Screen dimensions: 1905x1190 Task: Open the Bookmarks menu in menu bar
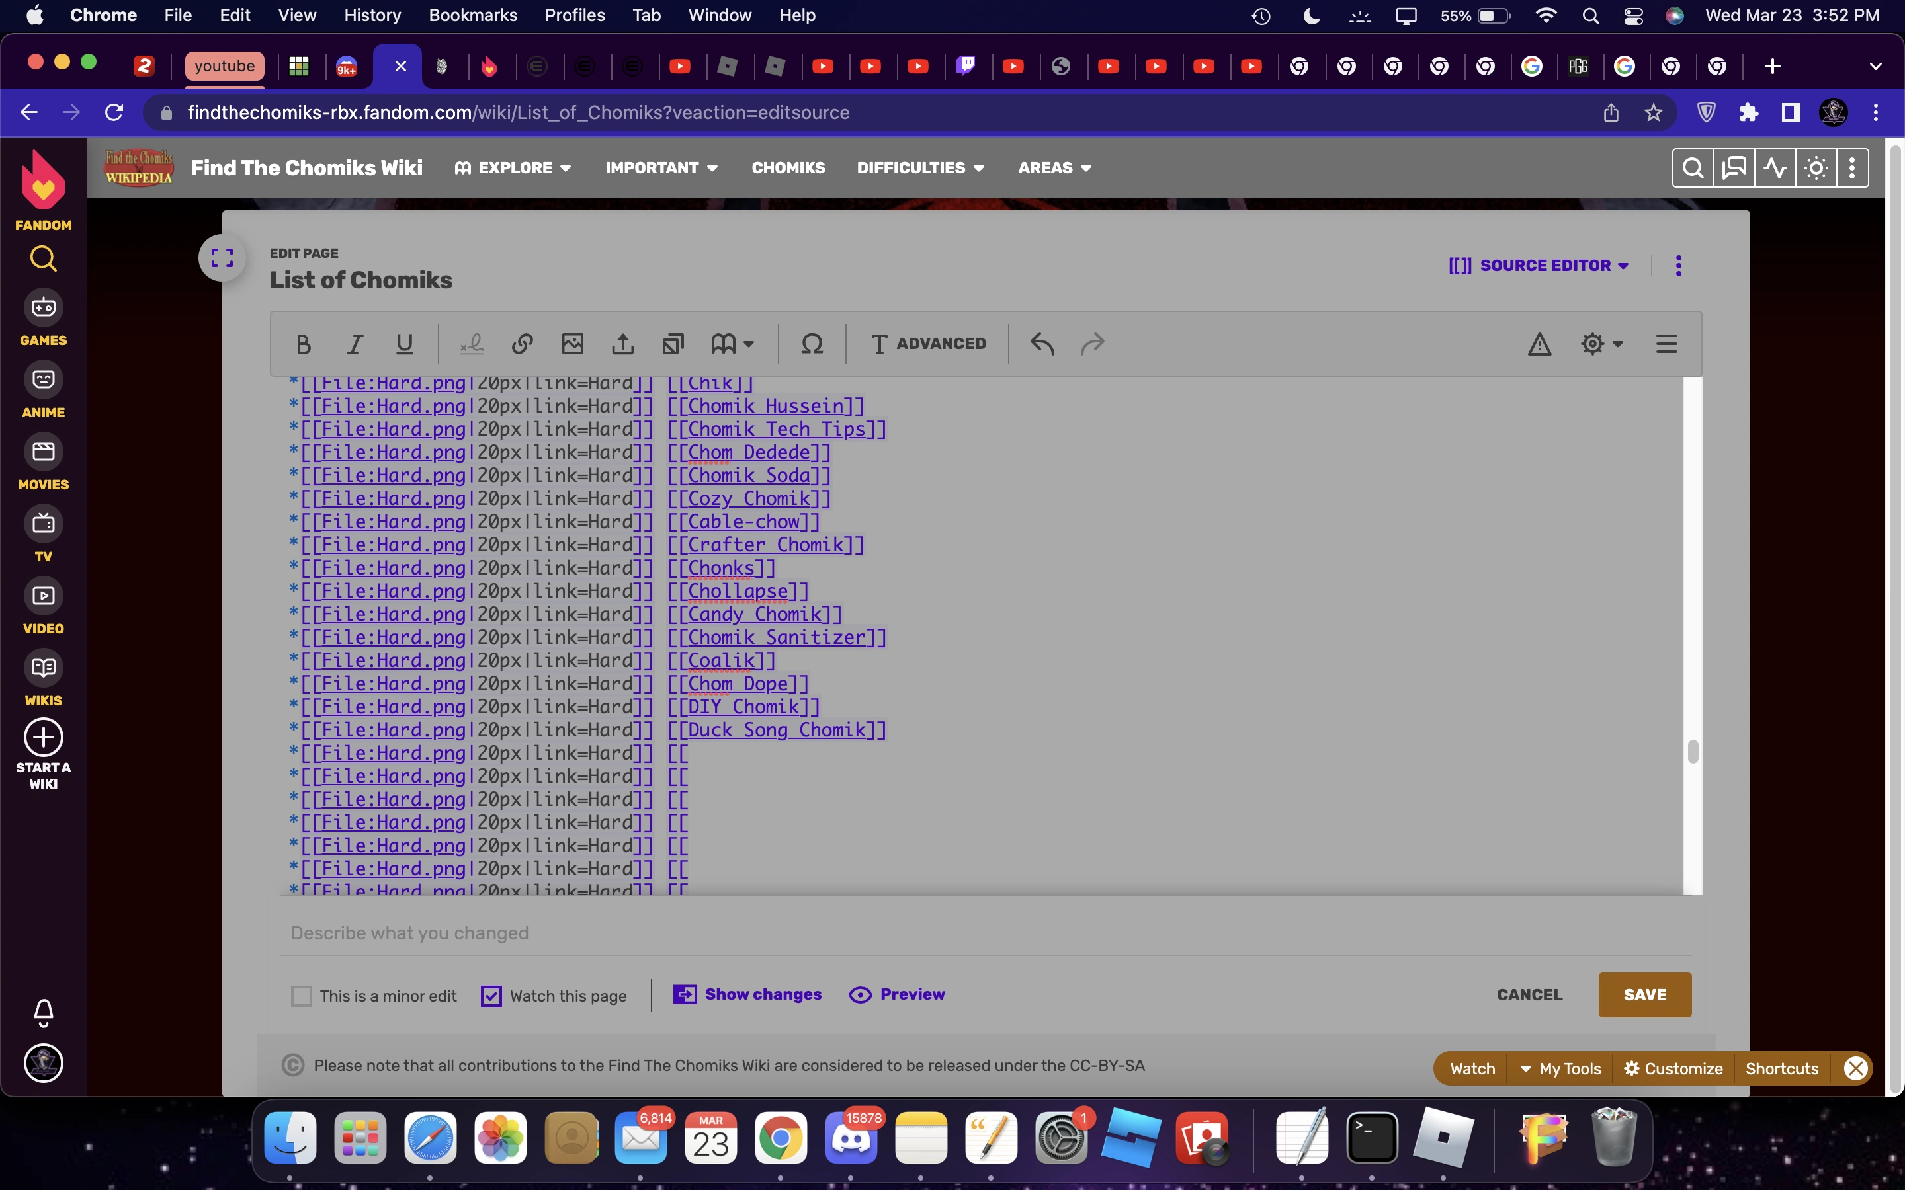point(472,16)
